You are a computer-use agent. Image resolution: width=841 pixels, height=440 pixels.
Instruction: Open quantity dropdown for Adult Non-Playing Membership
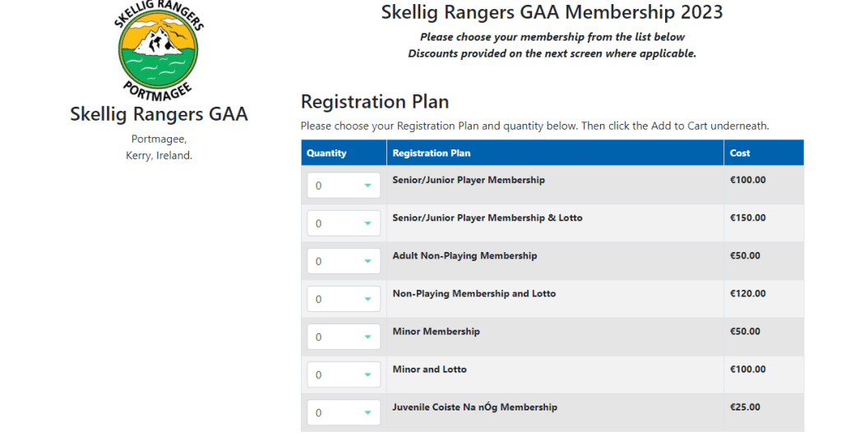tap(344, 261)
